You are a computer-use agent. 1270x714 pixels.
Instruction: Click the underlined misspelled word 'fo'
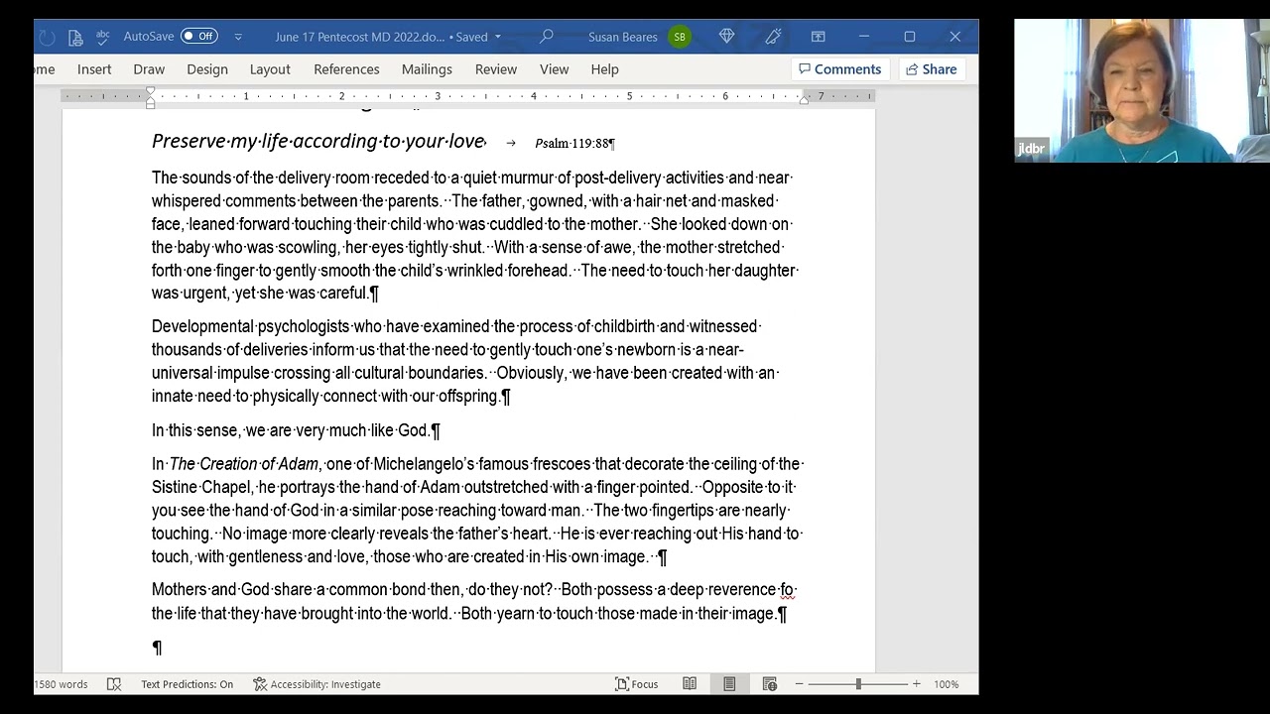coord(788,590)
